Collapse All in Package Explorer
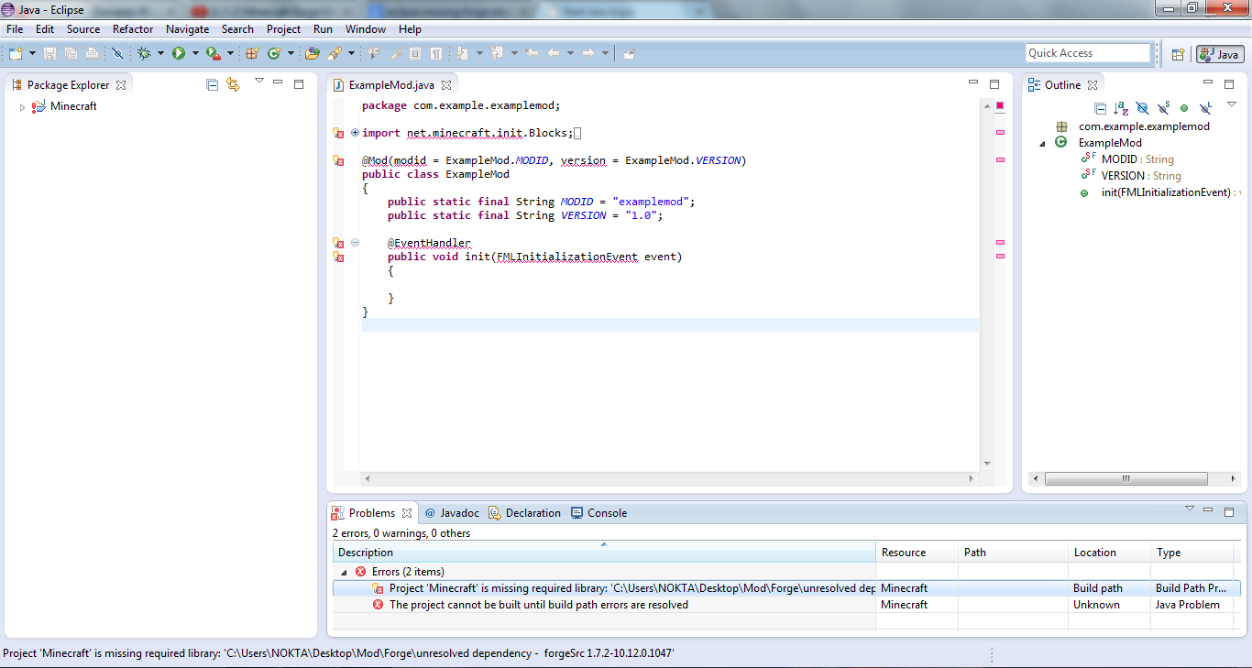 [x=213, y=84]
